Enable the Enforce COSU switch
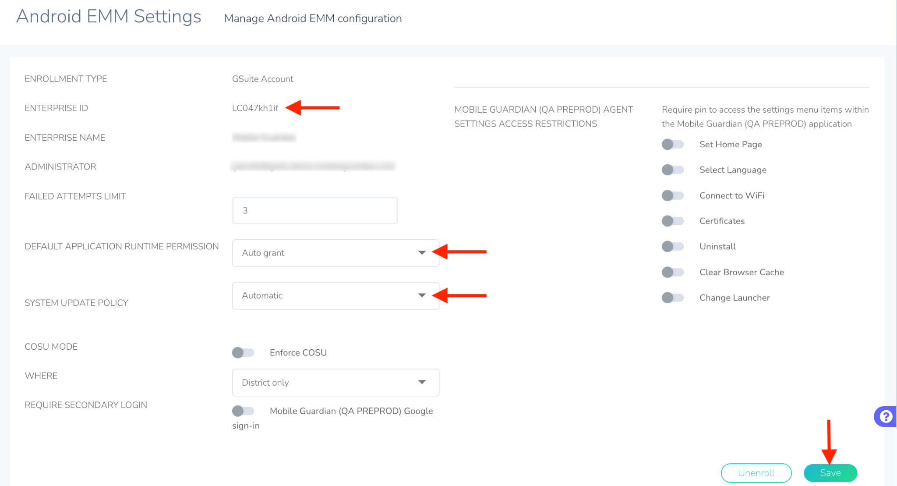897x486 pixels. pos(243,352)
